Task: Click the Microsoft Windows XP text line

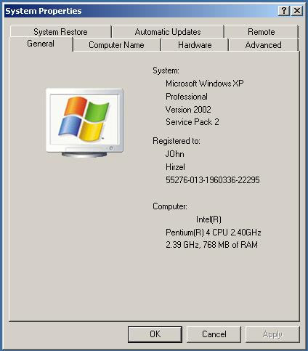Action: [205, 84]
